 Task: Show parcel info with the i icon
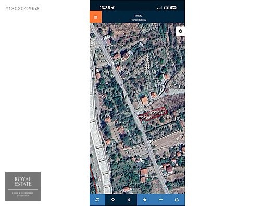129,200
